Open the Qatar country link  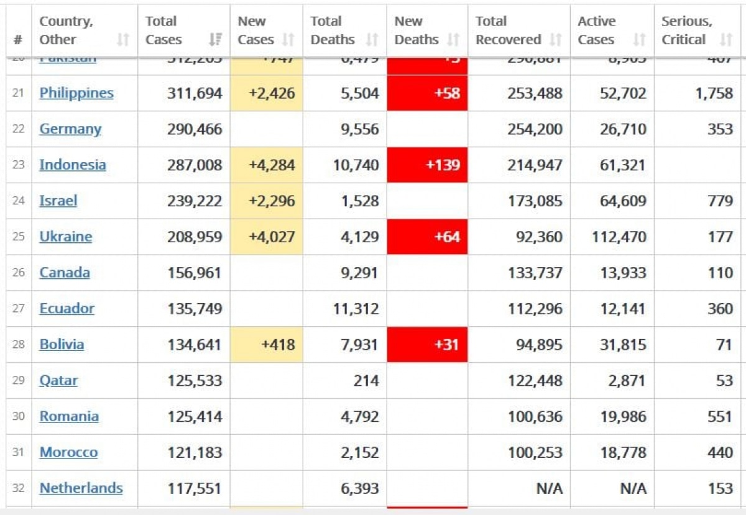click(x=58, y=380)
